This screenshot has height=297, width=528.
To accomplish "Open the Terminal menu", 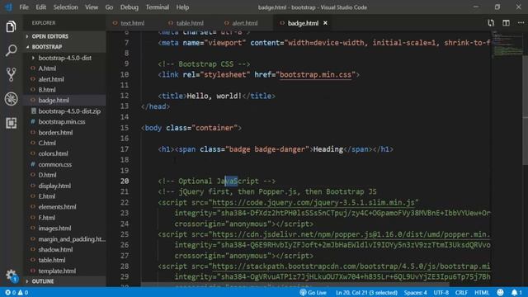I will 158,7.
